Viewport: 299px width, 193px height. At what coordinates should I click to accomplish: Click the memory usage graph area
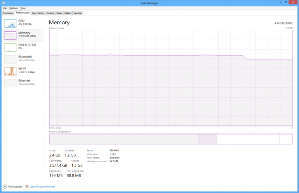point(171,78)
